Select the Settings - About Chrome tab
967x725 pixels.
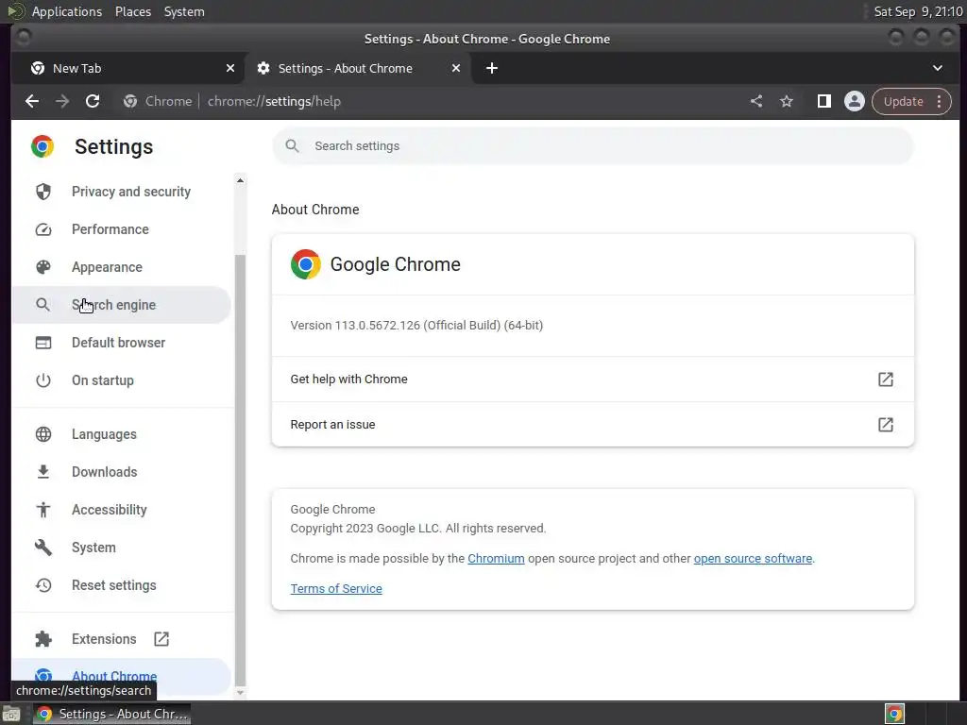[x=358, y=68]
